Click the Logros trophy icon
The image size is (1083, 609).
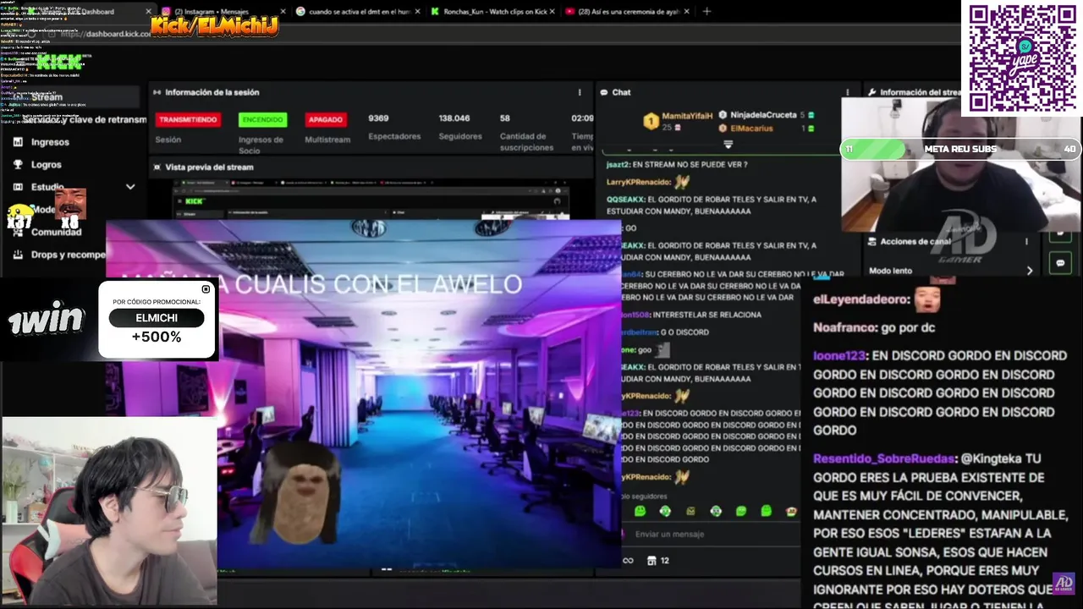pos(18,165)
